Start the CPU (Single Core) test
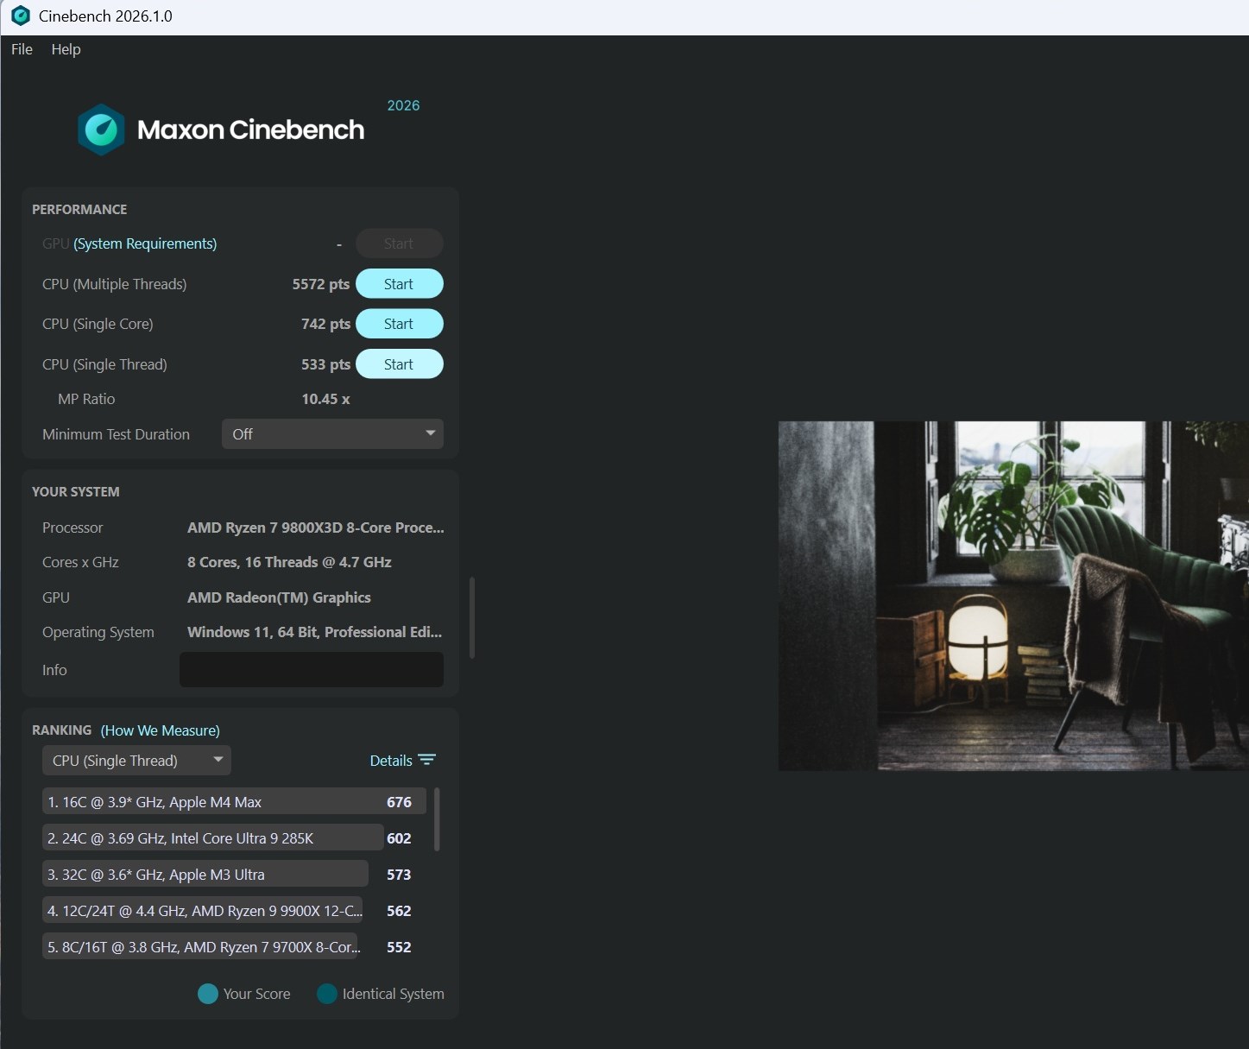 (x=399, y=324)
